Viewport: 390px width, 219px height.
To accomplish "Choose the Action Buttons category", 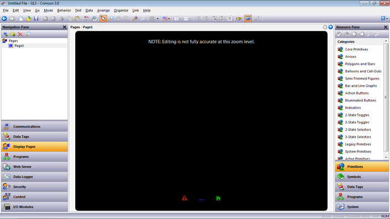I will point(357,93).
